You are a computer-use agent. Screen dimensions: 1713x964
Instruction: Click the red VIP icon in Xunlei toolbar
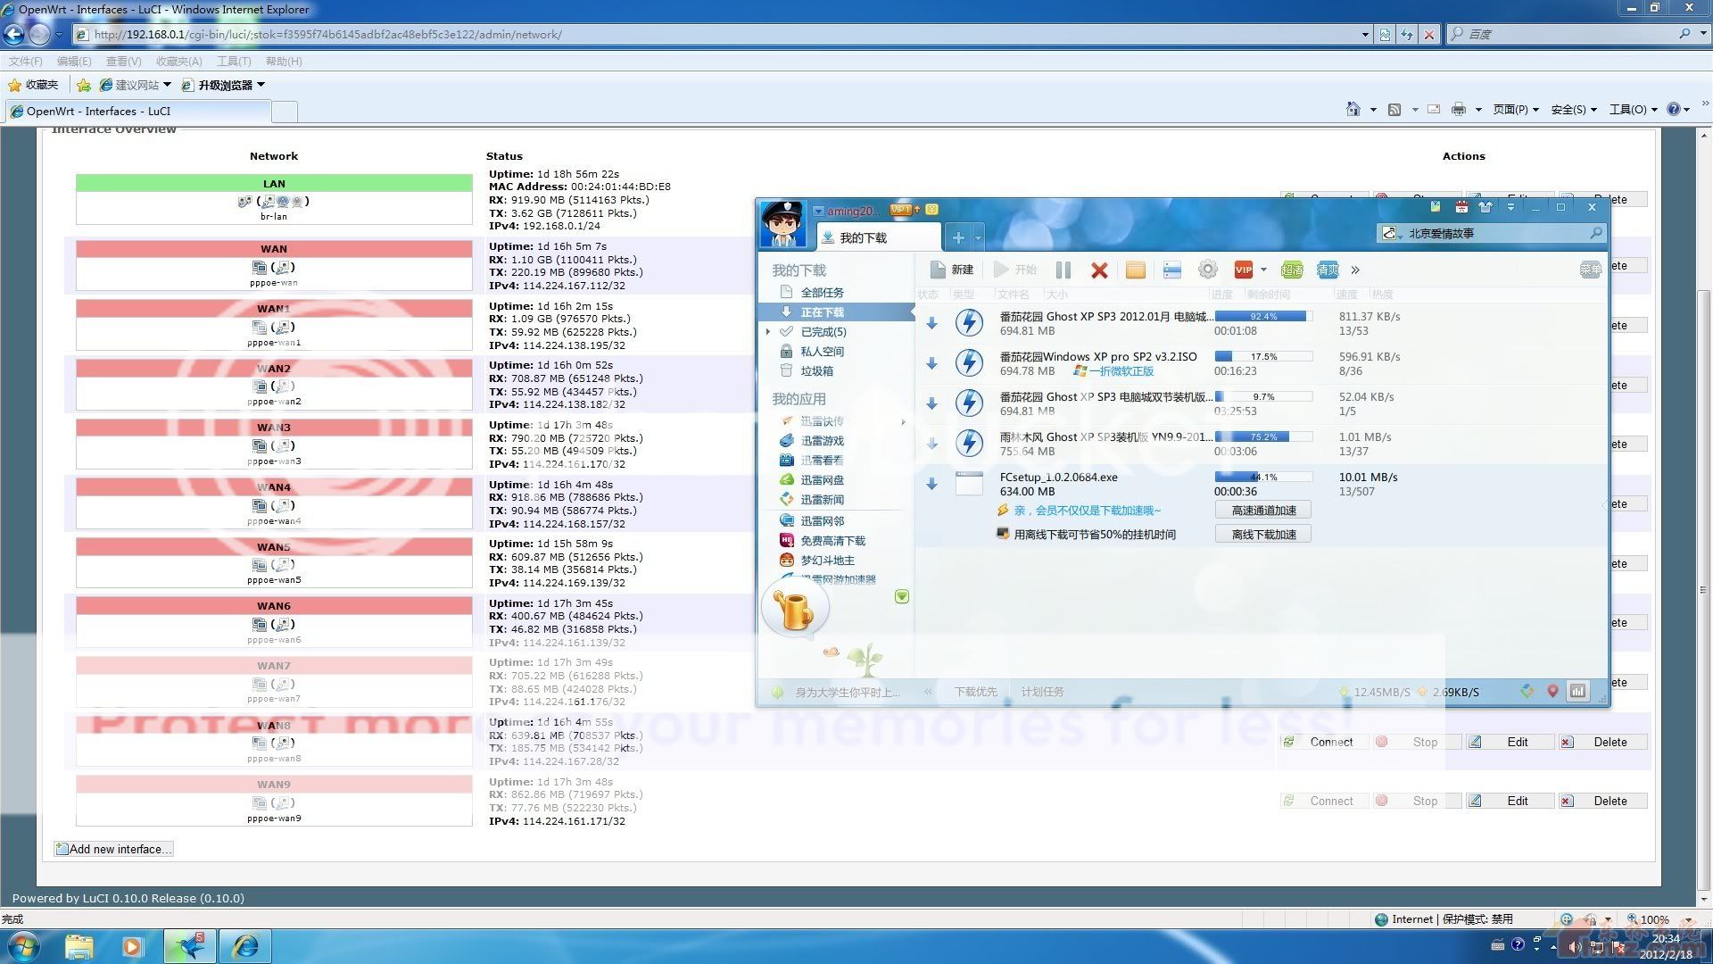click(x=1243, y=270)
